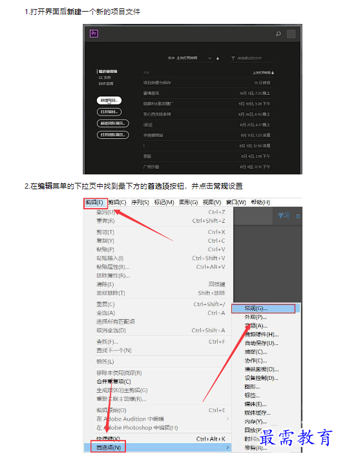Switch to the 学习 workspace tab

point(283,216)
